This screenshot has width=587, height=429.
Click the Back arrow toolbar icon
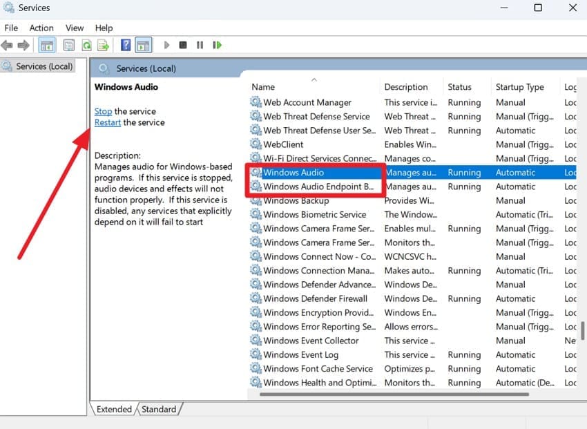click(7, 46)
